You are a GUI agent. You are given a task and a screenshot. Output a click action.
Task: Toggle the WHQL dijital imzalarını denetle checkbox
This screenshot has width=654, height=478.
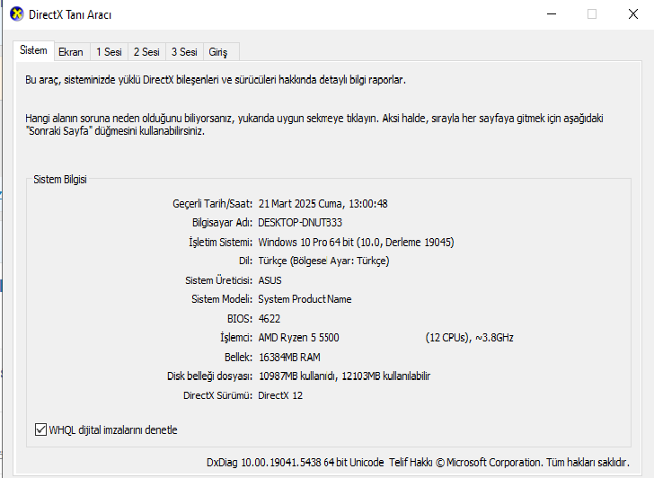point(40,429)
